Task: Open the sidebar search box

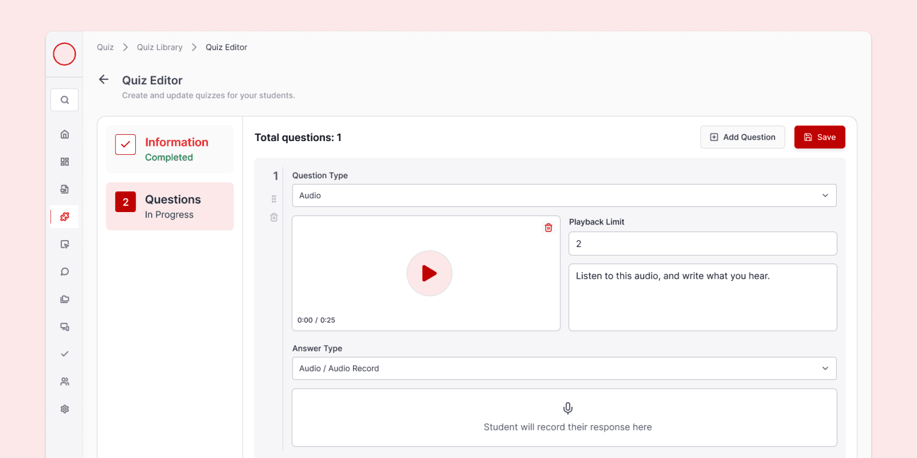Action: pyautogui.click(x=65, y=100)
